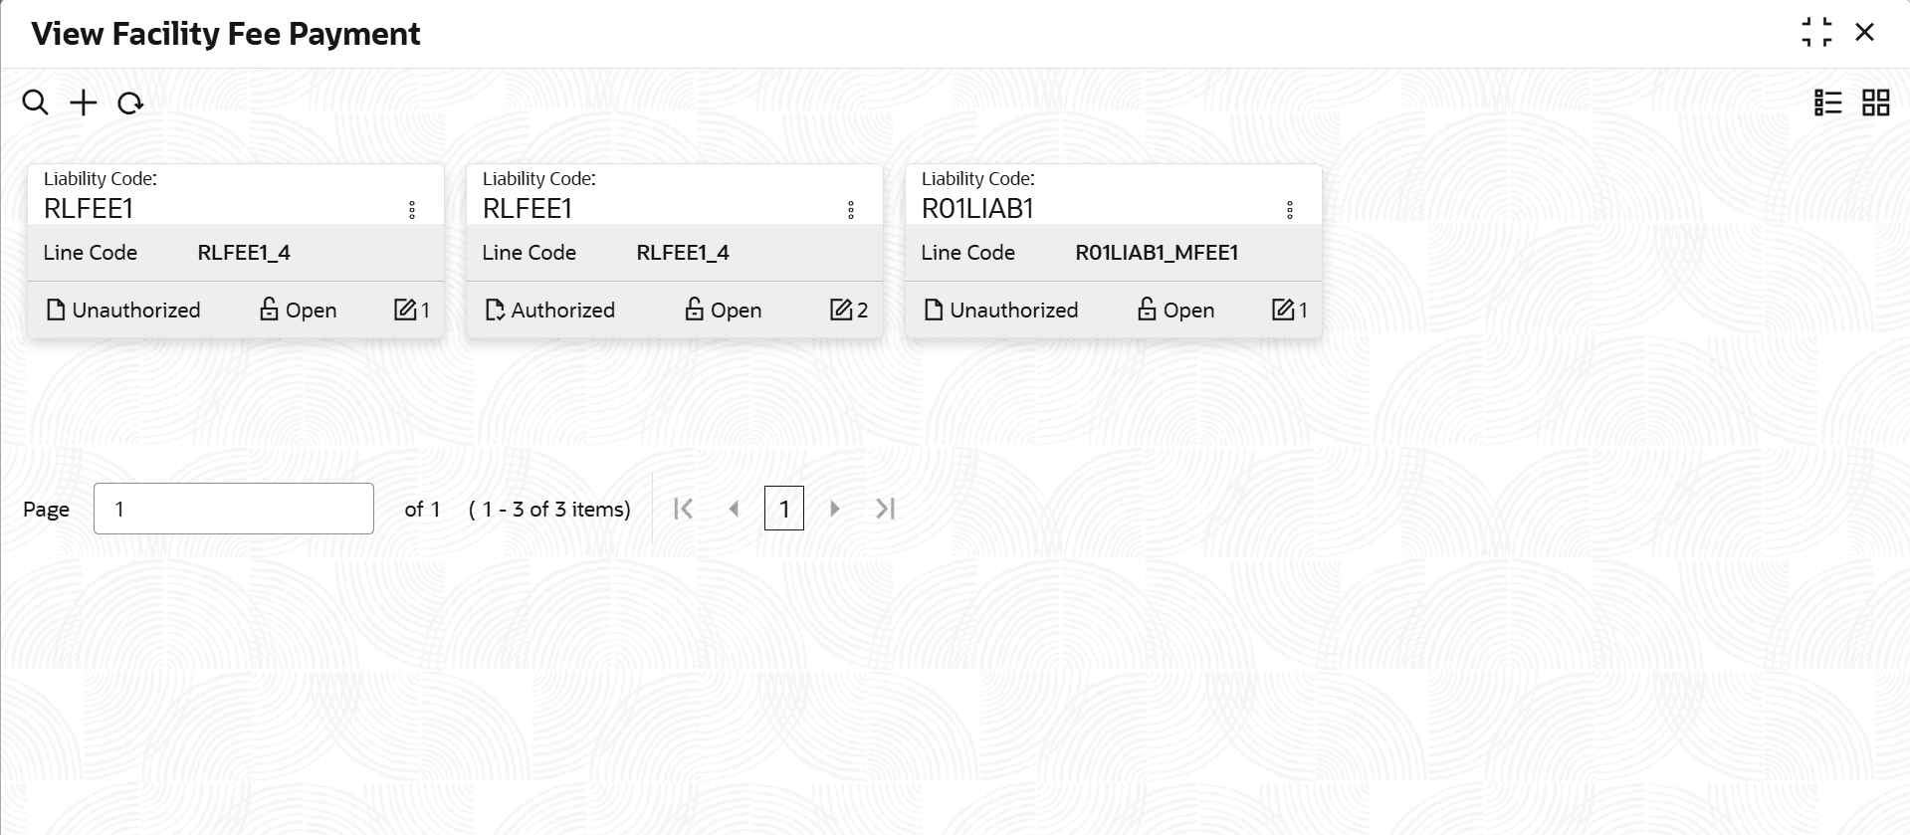The width and height of the screenshot is (1910, 835).
Task: Close the View Facility Fee Payment window
Action: click(1865, 33)
